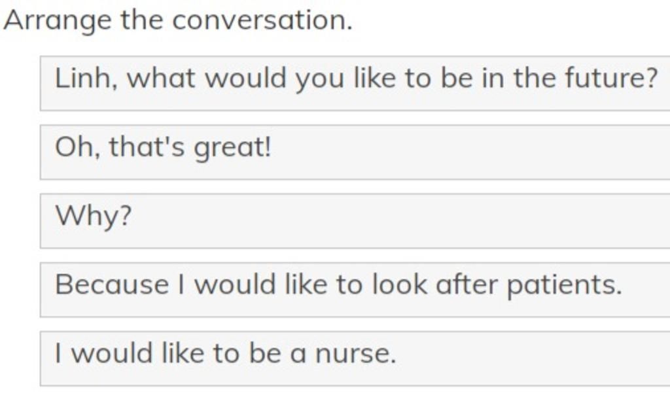Click the box ending with 'nurse.'
Viewport: 670px width, 397px height.
pos(355,358)
